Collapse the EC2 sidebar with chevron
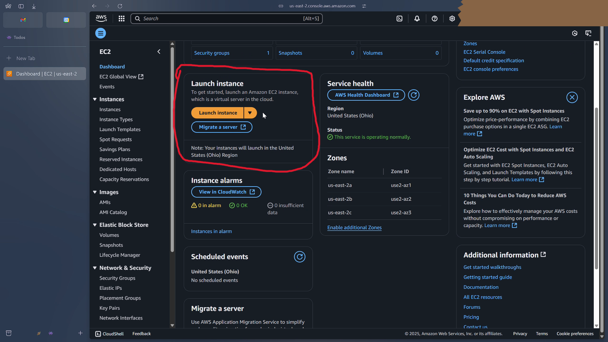The image size is (608, 342). (x=159, y=52)
